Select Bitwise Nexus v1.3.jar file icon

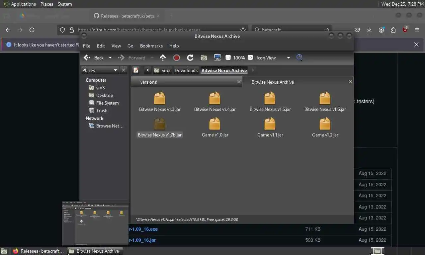click(160, 98)
